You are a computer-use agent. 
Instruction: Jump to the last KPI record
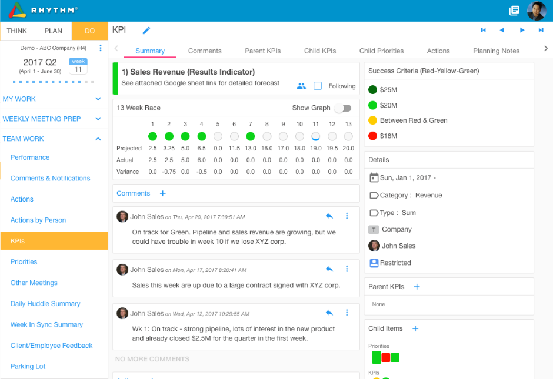[x=541, y=31]
